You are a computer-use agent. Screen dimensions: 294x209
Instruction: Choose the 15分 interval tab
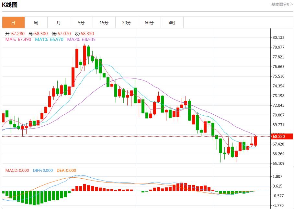[104, 23]
